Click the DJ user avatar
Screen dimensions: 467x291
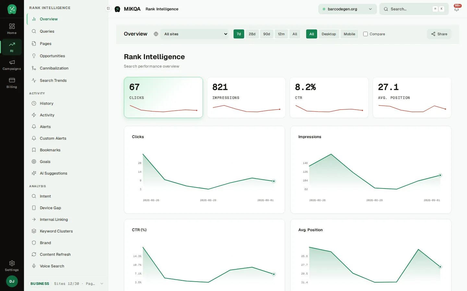12,281
